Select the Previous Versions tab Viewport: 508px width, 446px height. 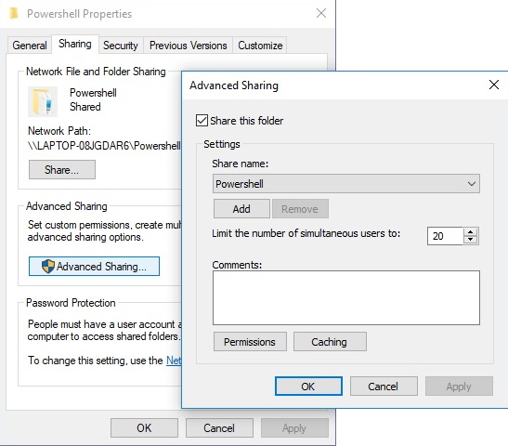[188, 45]
